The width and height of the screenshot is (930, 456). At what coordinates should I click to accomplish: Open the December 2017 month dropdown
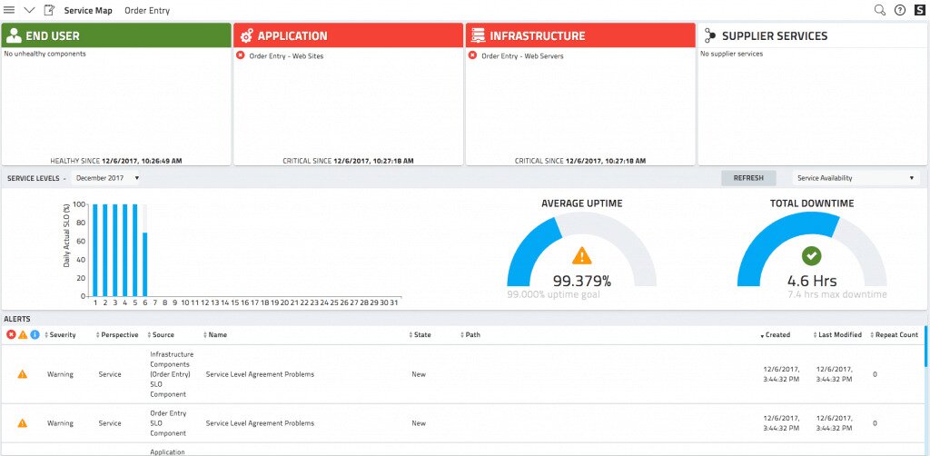[107, 178]
